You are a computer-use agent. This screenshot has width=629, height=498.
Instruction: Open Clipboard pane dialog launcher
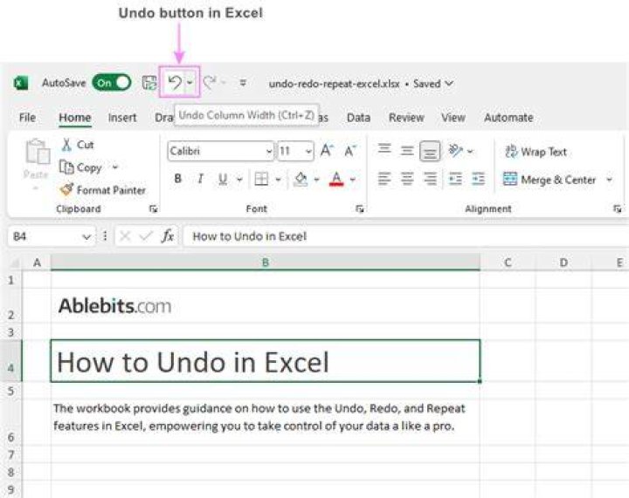153,208
